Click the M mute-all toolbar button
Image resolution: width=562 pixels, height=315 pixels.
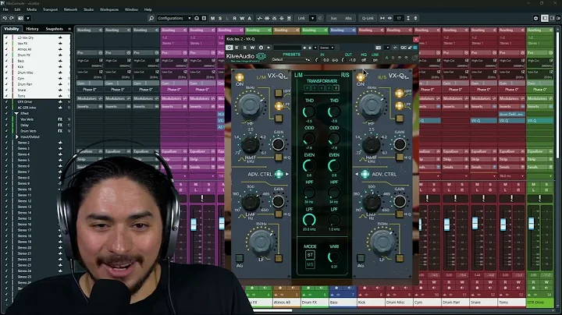212,18
